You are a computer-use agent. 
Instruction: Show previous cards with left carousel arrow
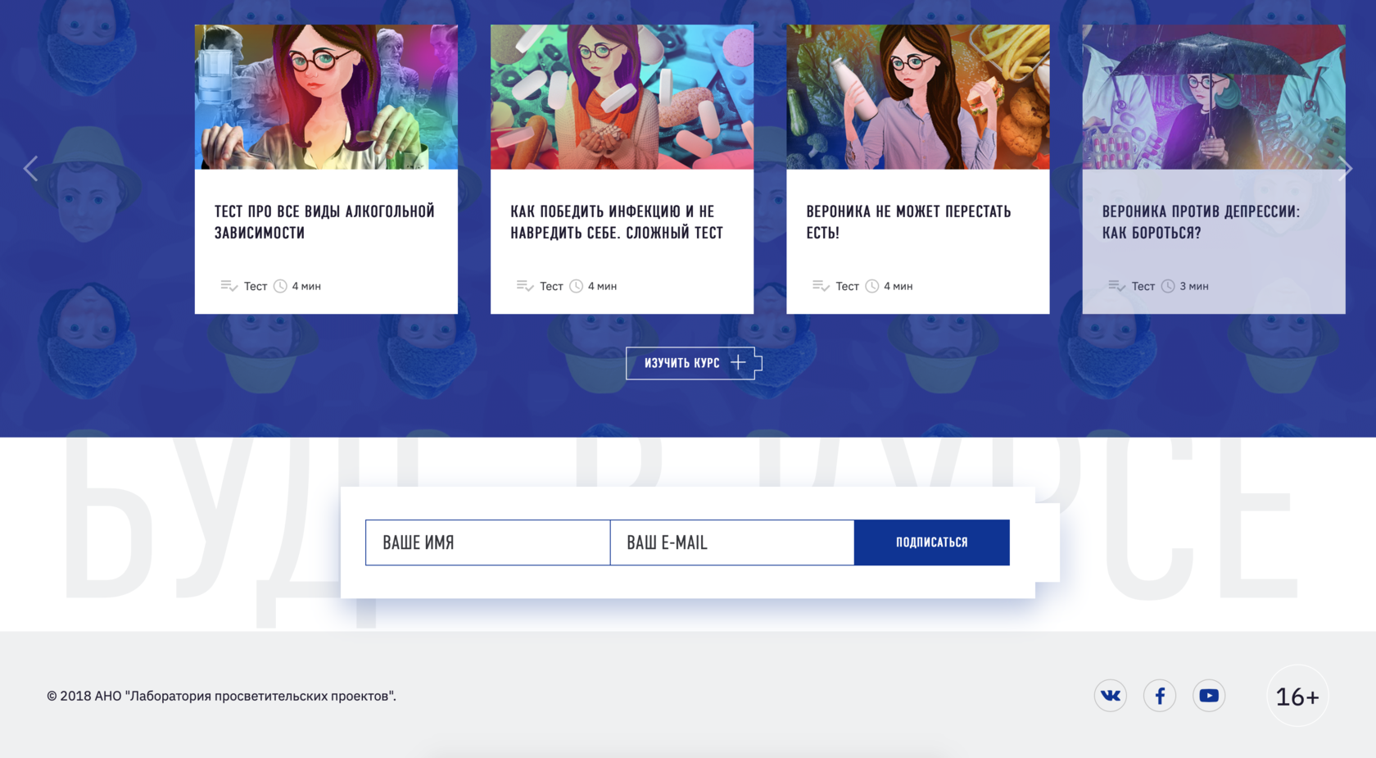pos(31,169)
